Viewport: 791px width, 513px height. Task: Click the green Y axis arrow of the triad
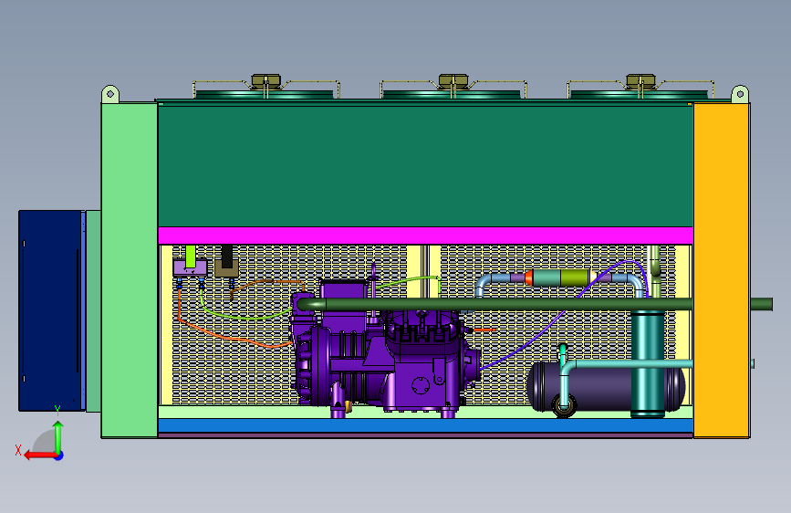[58, 437]
